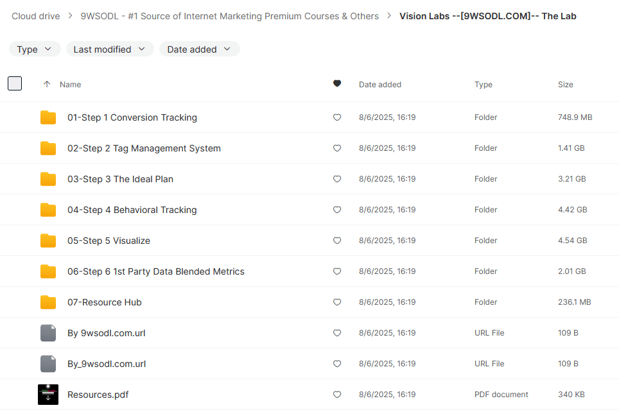Click the folder icon beside 04-Step 4 Behavioral Tracking

[x=48, y=210]
